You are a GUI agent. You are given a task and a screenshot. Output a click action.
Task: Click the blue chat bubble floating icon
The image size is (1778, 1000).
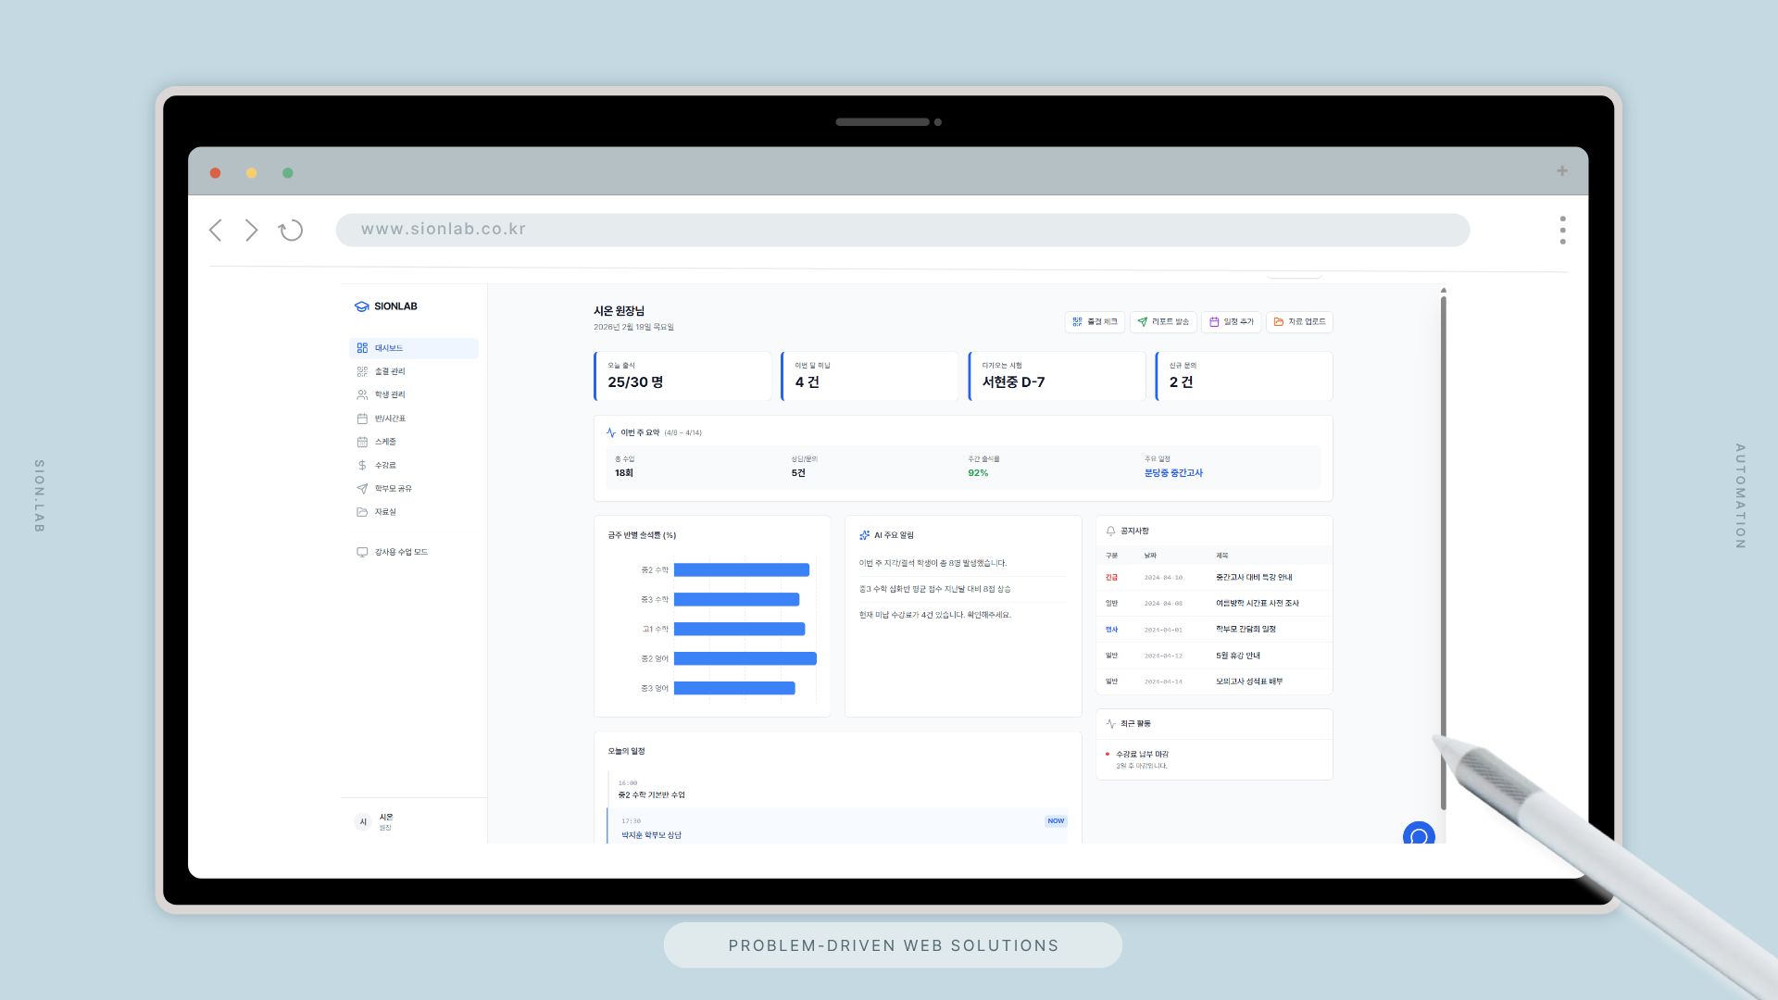click(x=1418, y=835)
